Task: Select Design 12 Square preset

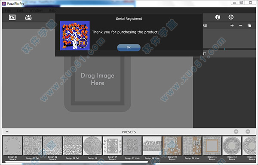Action: tap(232, 146)
